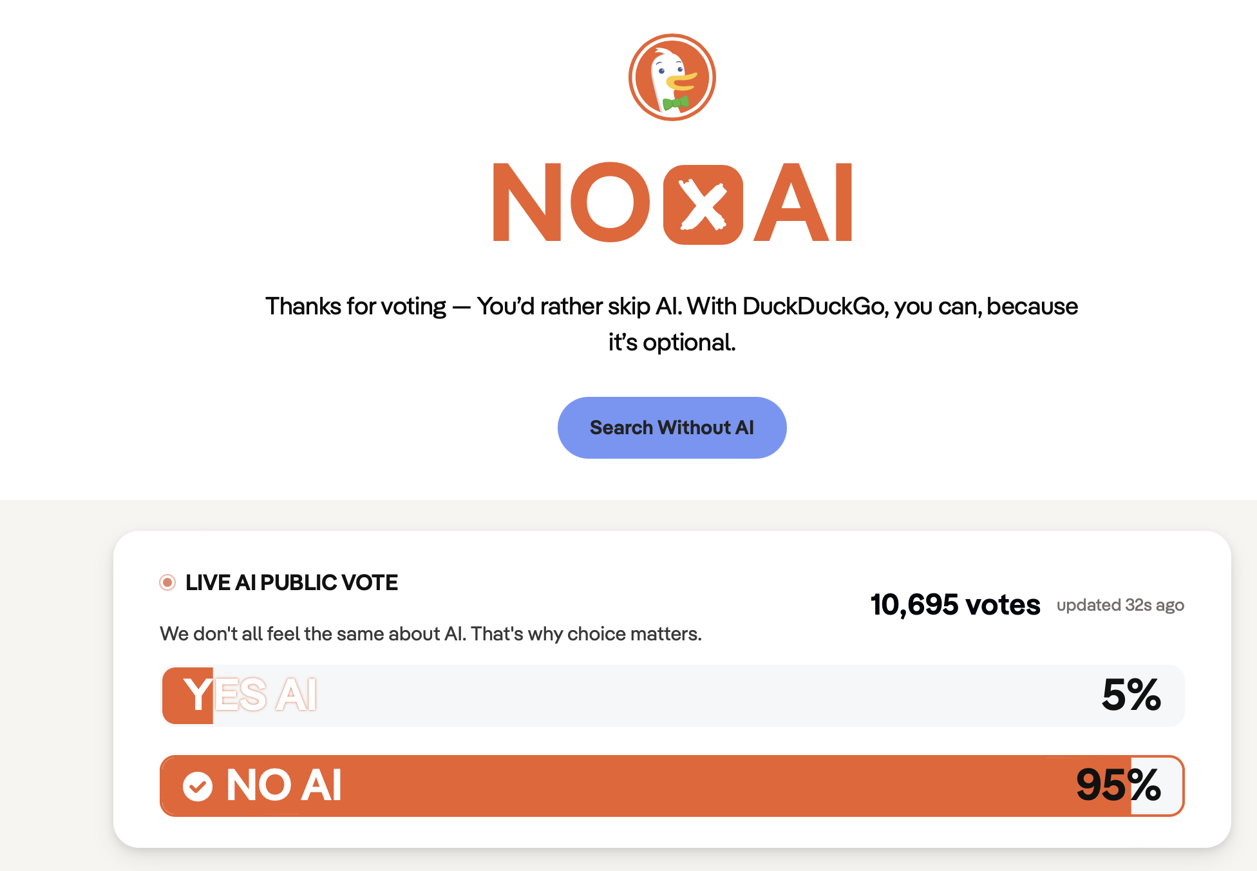
Task: Vote using the YES AI bar
Action: tap(251, 695)
